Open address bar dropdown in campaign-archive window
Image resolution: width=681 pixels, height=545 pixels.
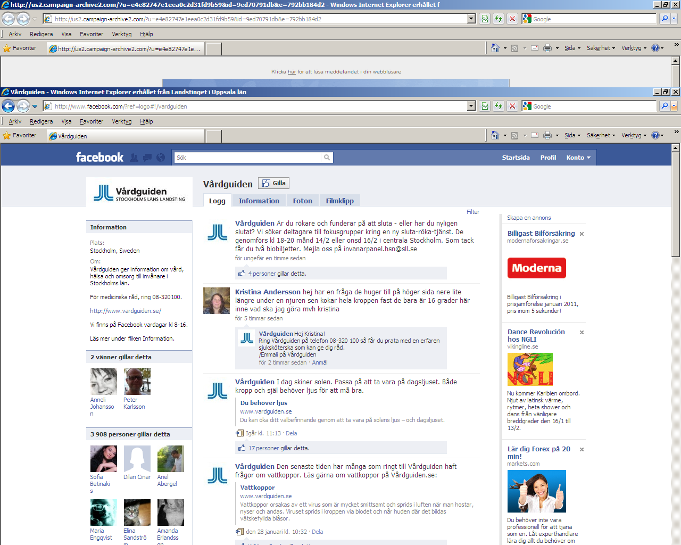coord(471,19)
